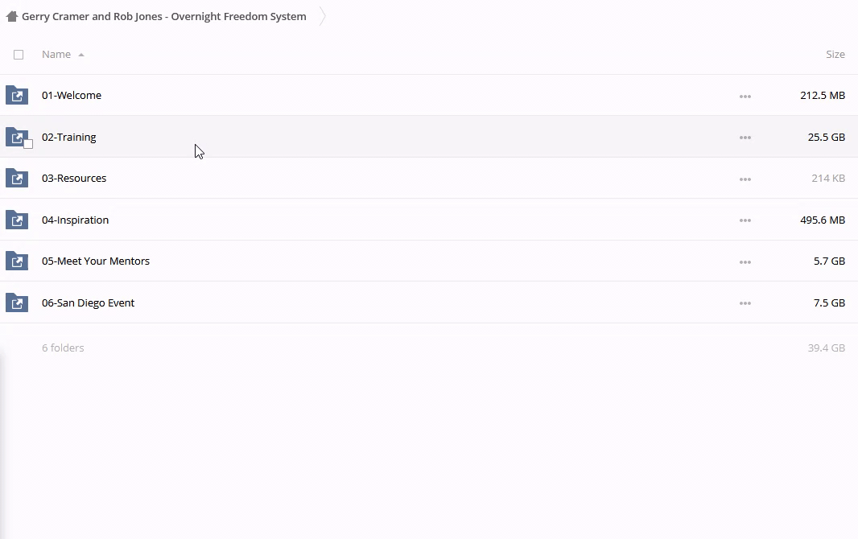Viewport: 858px width, 539px height.
Task: Sort files by the Size column
Action: (835, 55)
